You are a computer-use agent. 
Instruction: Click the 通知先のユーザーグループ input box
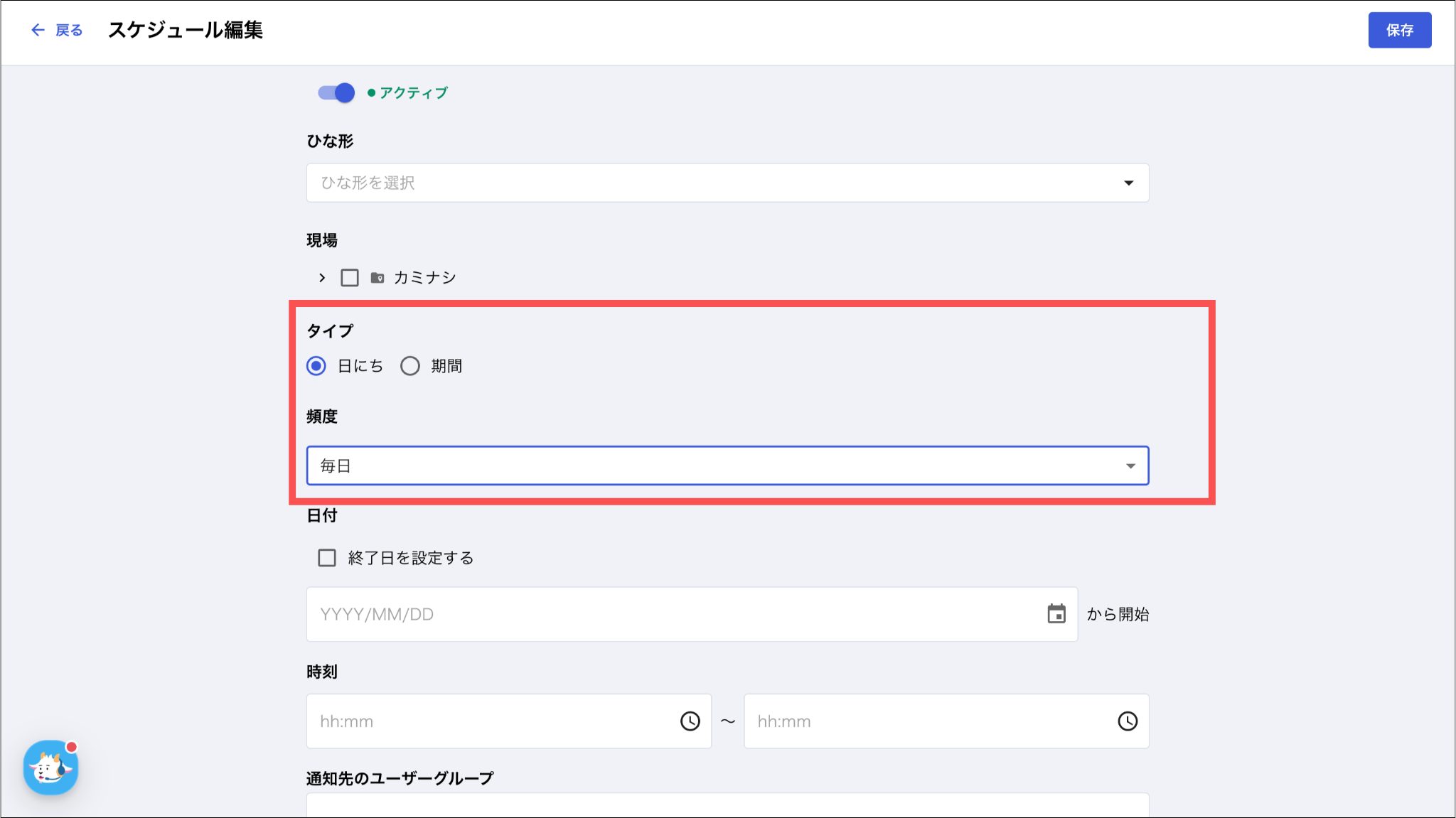pos(727,805)
